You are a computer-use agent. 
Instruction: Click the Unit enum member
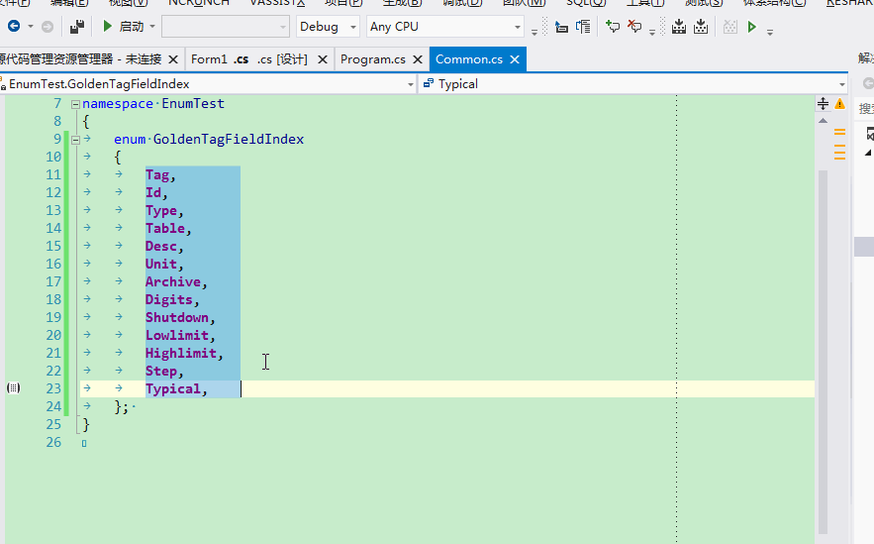[161, 265]
